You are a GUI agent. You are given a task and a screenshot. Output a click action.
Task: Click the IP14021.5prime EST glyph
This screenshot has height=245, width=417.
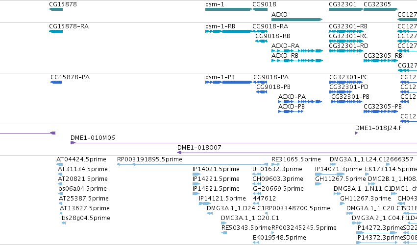pyautogui.click(x=196, y=174)
